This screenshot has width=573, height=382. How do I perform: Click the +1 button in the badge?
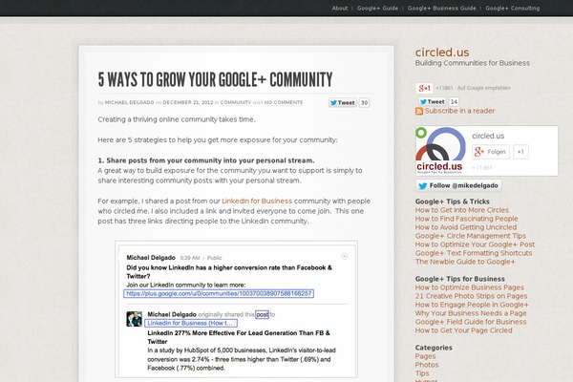[x=520, y=152]
